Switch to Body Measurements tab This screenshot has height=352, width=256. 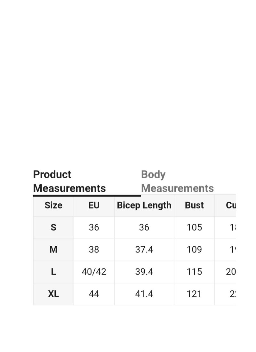pyautogui.click(x=177, y=181)
